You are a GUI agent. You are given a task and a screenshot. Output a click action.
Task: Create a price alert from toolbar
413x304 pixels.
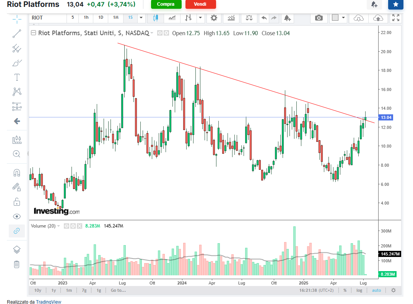pyautogui.click(x=287, y=18)
